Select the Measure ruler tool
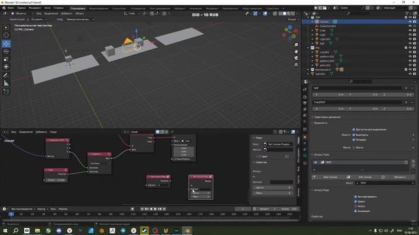Viewport: 419px width, 235px height. 6,84
